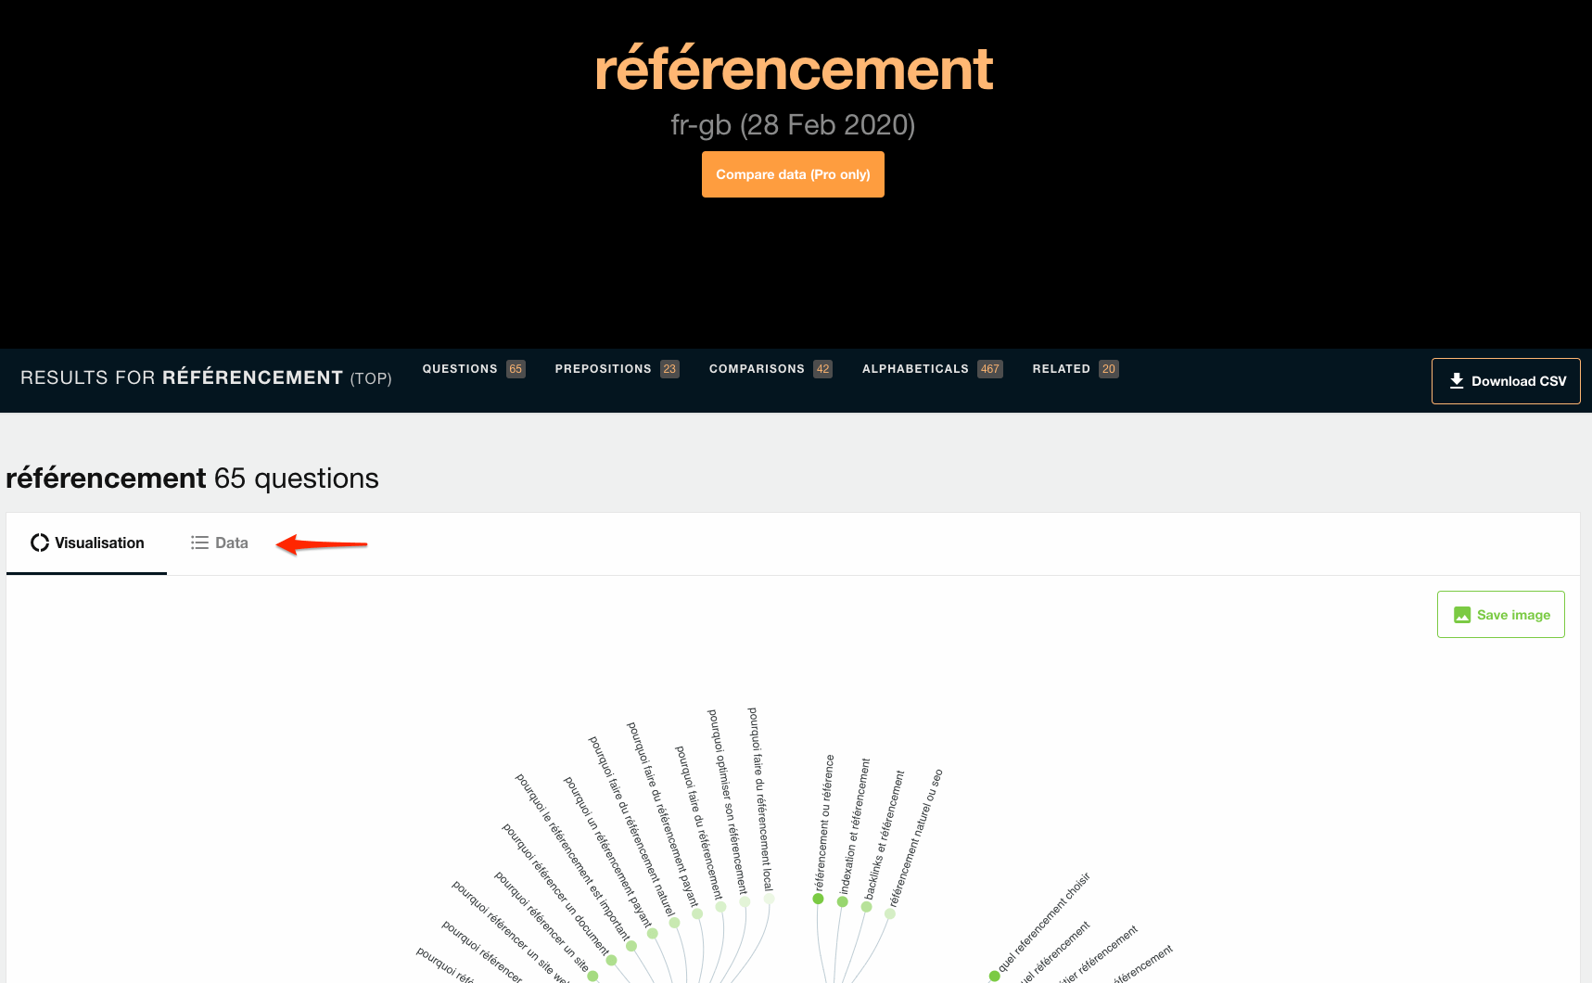Screen dimensions: 1592x983
Task: Go to the Prepositions section
Action: (x=603, y=369)
